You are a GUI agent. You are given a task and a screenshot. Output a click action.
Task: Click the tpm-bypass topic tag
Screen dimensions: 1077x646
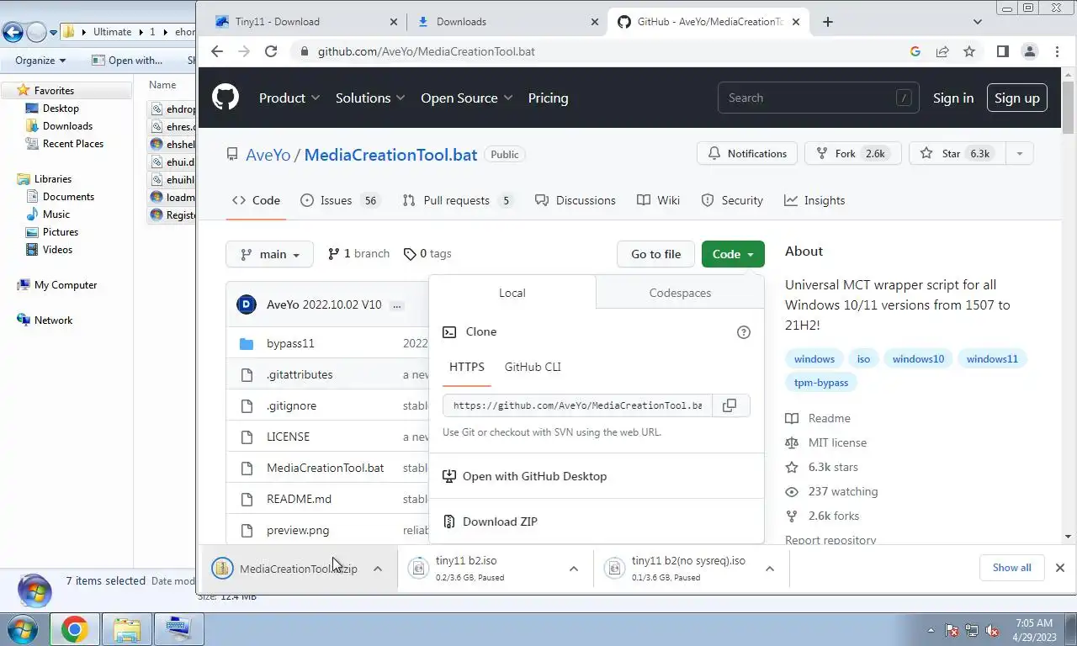click(x=821, y=382)
